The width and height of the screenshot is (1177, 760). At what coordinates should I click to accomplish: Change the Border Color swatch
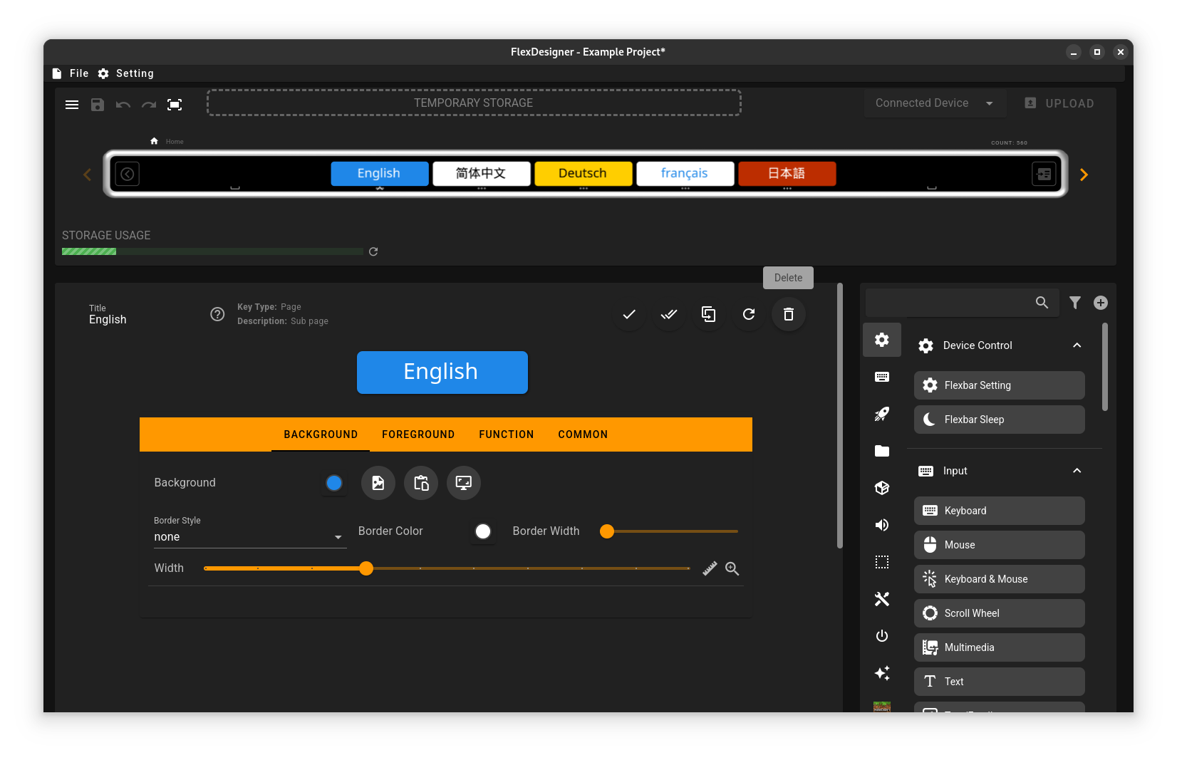[483, 531]
